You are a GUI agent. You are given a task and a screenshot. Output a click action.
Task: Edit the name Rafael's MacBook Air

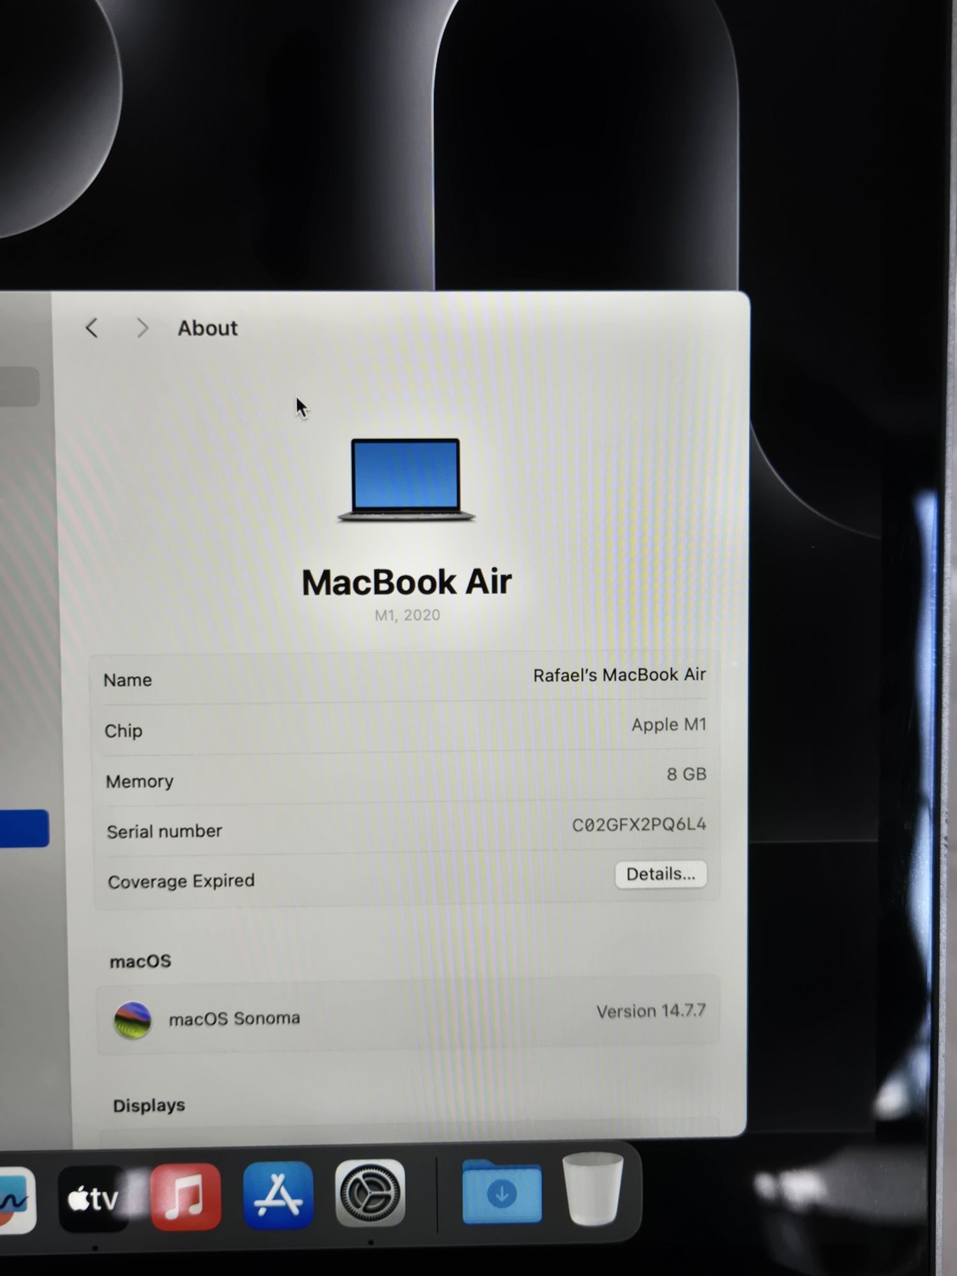(619, 675)
